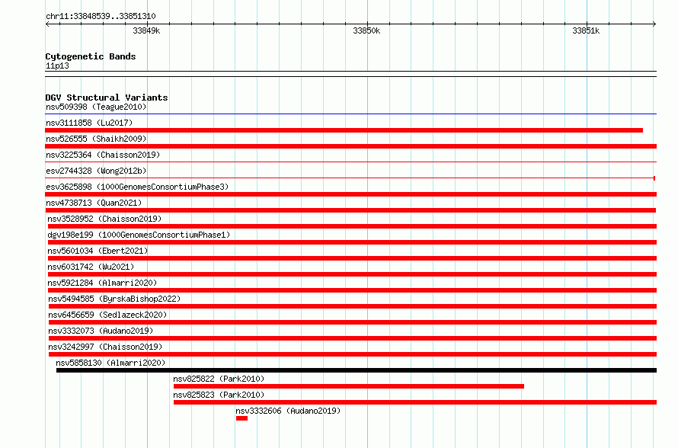Click the dgv198e199 (1000GenomesConsortiumPhase1) label

pyautogui.click(x=139, y=235)
